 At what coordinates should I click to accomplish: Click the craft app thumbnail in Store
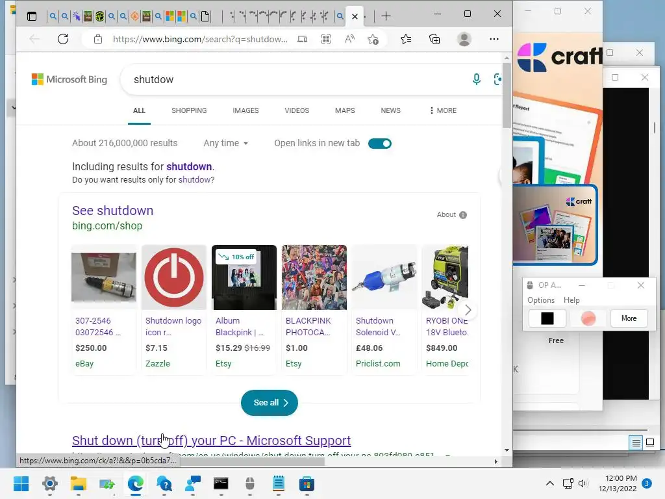[x=555, y=224]
